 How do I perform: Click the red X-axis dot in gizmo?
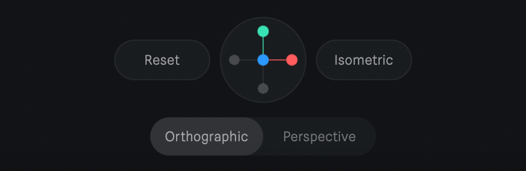pos(292,60)
